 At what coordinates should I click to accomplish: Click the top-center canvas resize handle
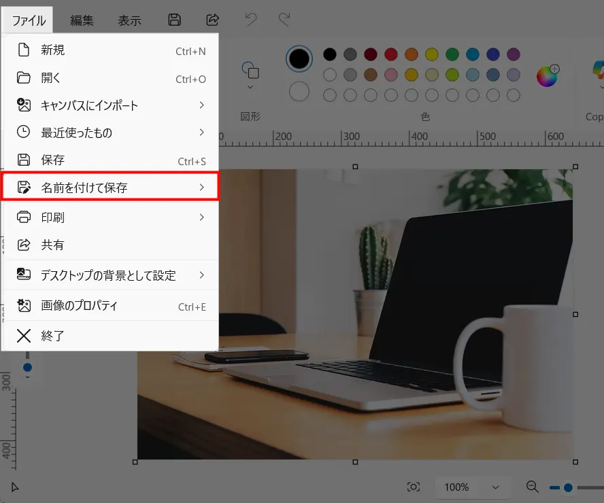point(355,167)
